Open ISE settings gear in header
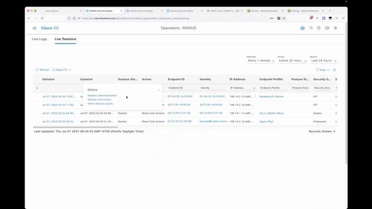The image size is (372, 209). (x=335, y=28)
